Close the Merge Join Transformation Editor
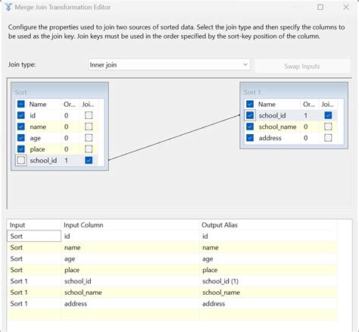 click(346, 7)
